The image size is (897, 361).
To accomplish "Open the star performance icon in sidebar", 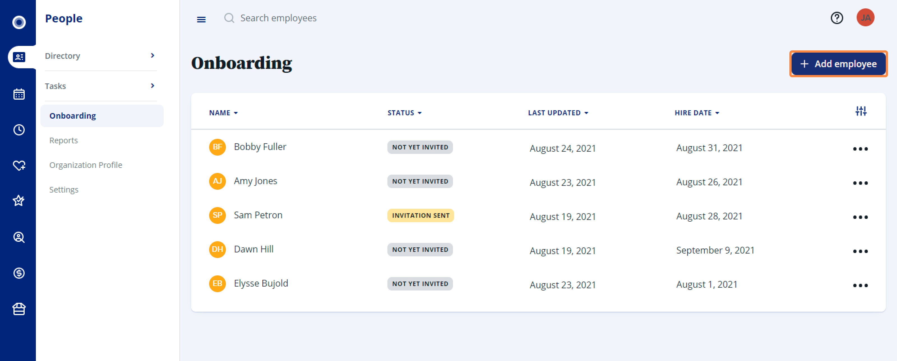I will pyautogui.click(x=19, y=201).
